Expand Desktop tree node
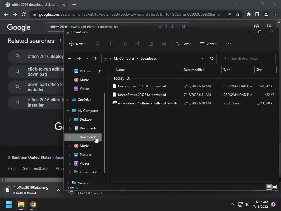The width and height of the screenshot is (281, 211). click(x=70, y=120)
